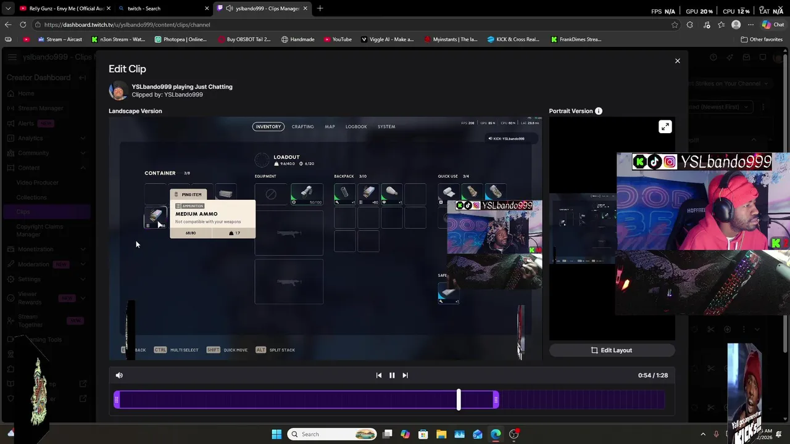Select the yslbando999 Clips Manager tab
Screen dimensions: 790x444
262,9
